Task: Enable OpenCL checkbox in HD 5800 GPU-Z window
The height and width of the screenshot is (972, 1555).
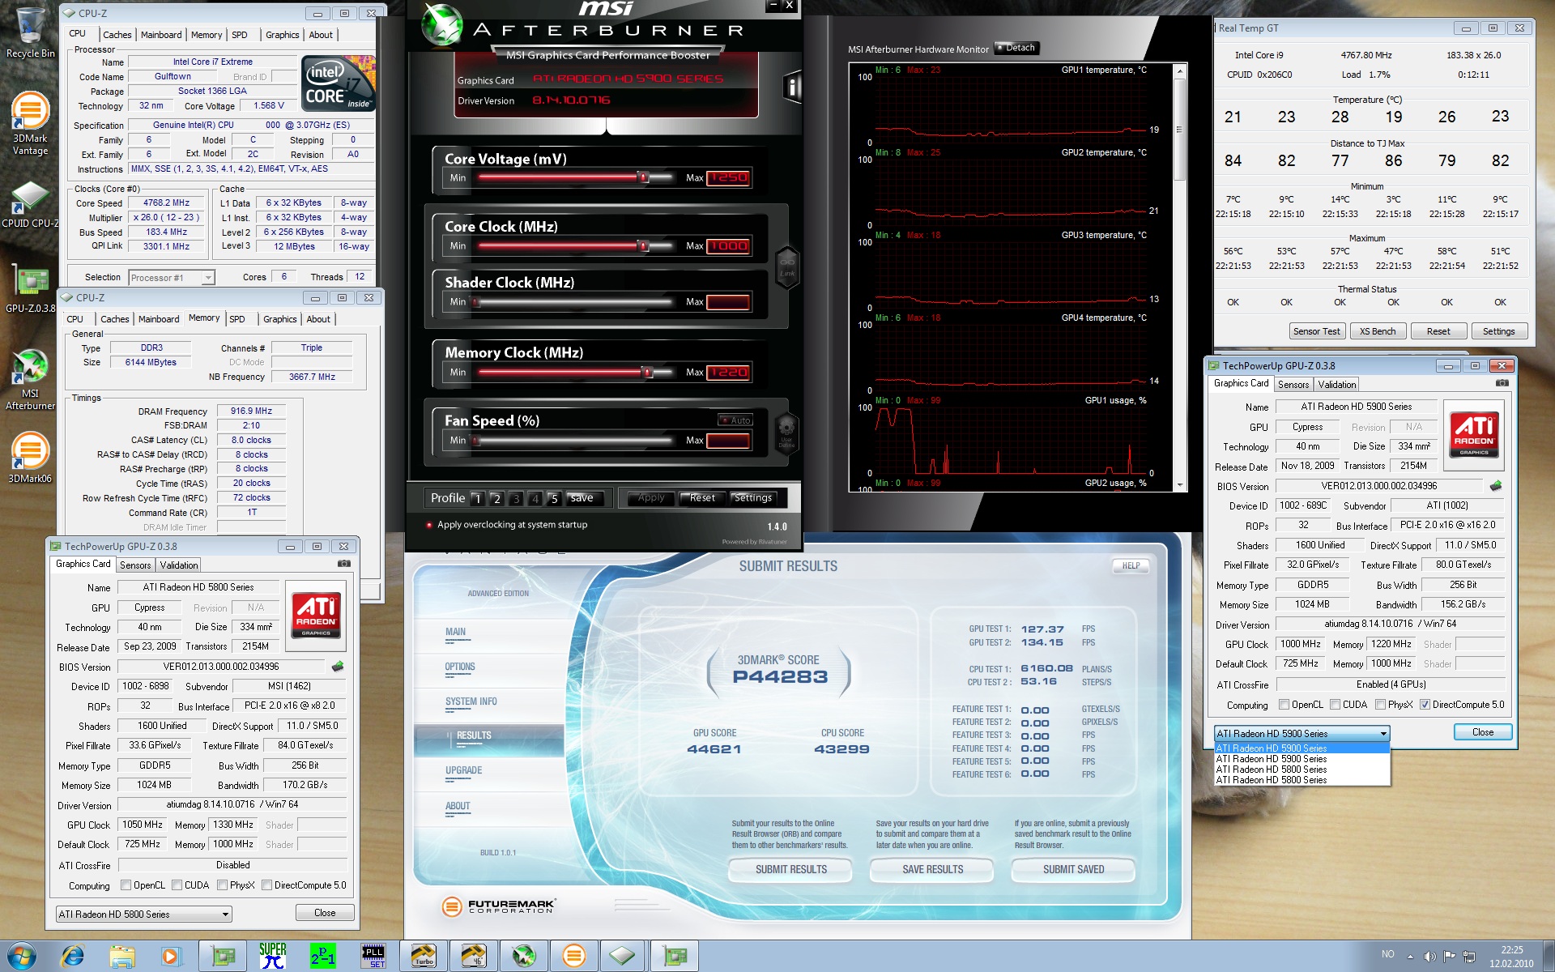Action: coord(126,885)
